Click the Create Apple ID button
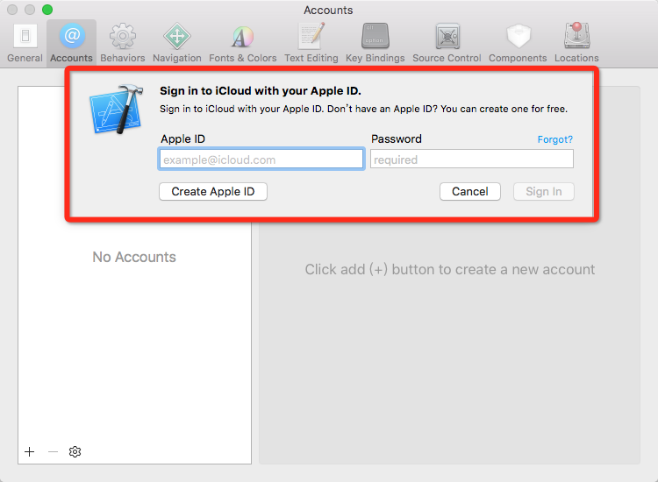The height and width of the screenshot is (482, 658). pyautogui.click(x=213, y=192)
